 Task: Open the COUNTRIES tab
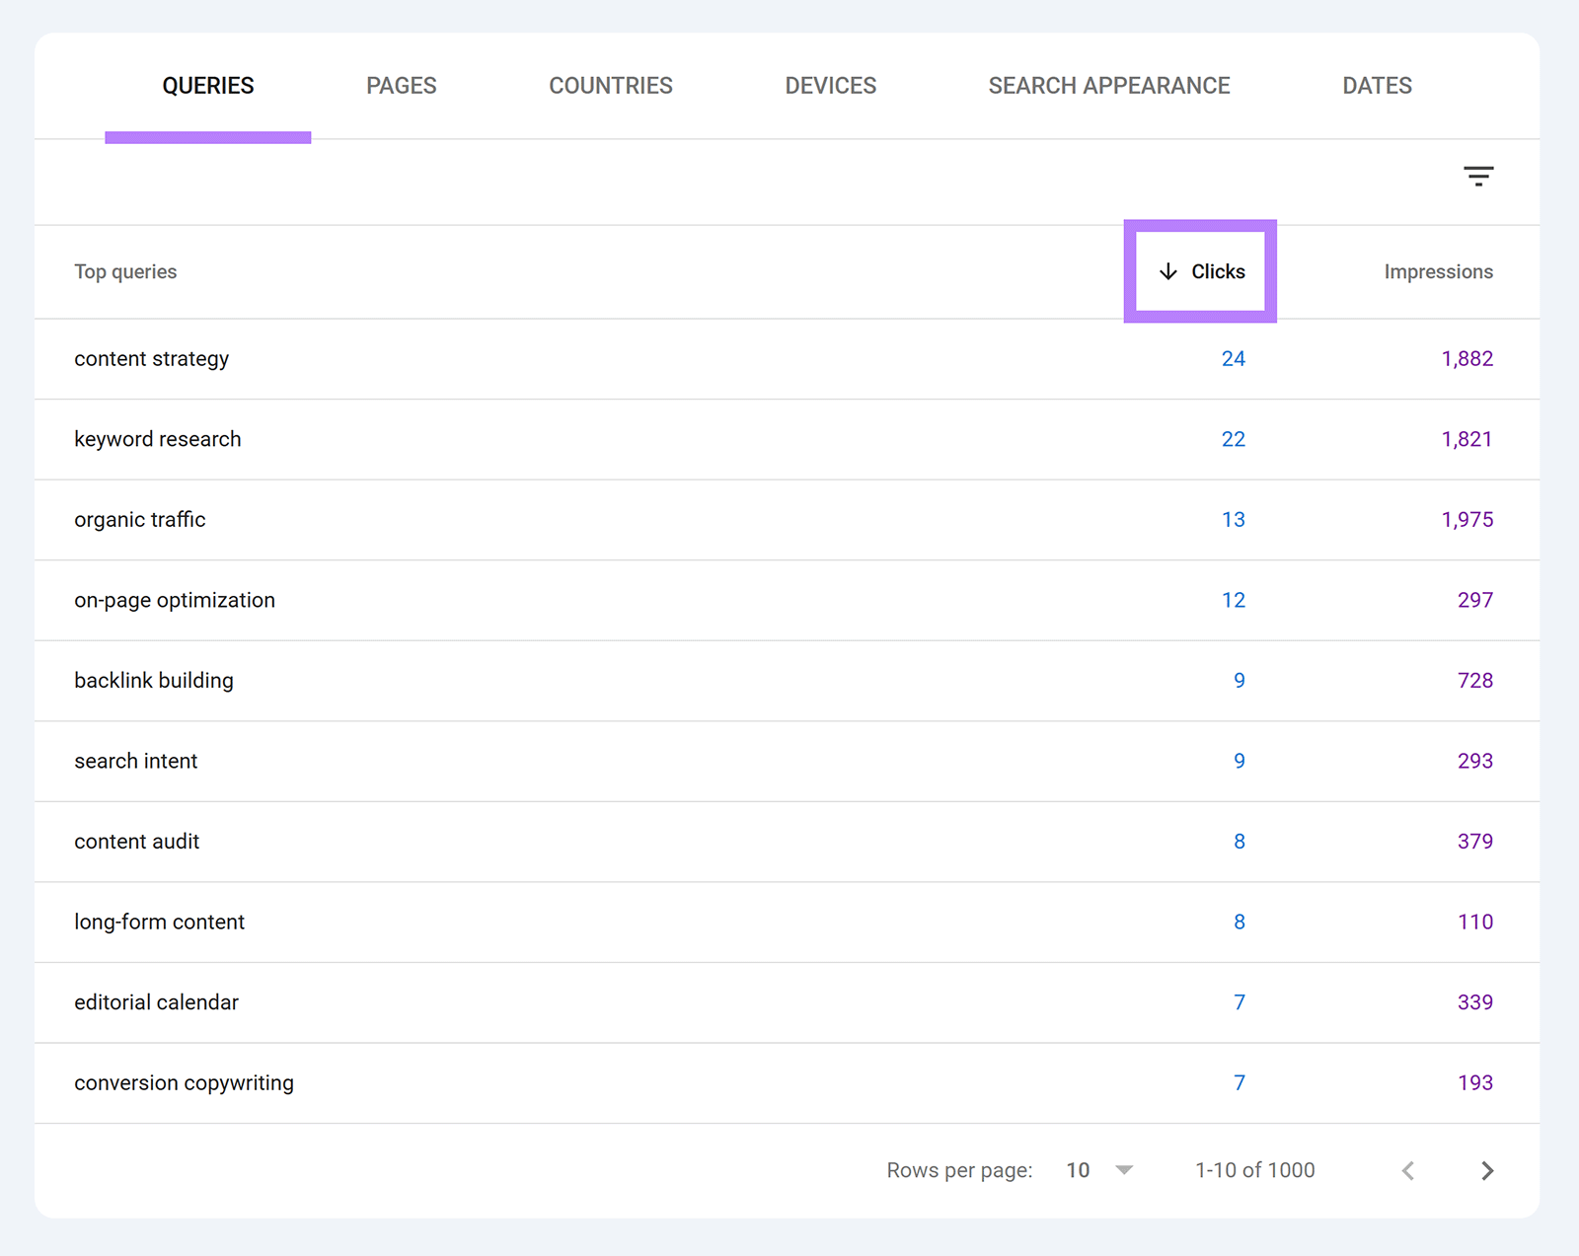(611, 86)
